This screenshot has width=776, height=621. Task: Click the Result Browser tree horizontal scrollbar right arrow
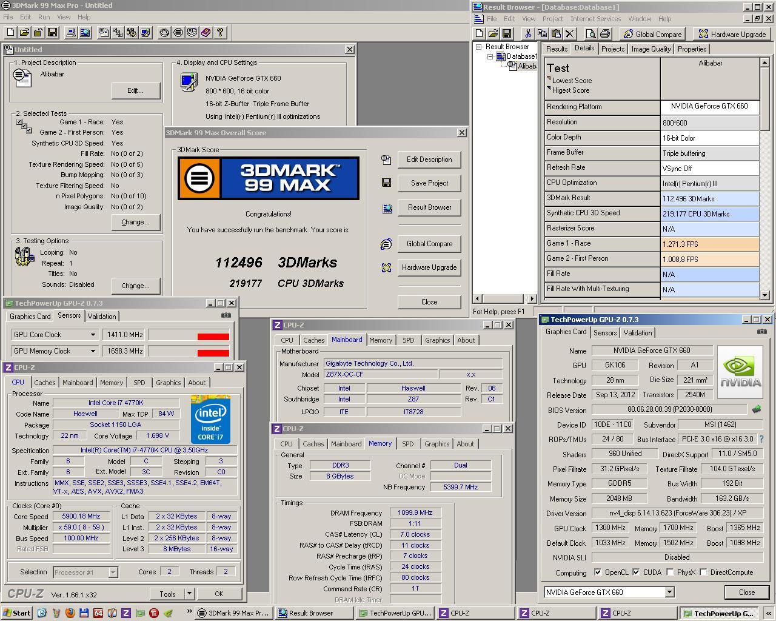pos(532,298)
